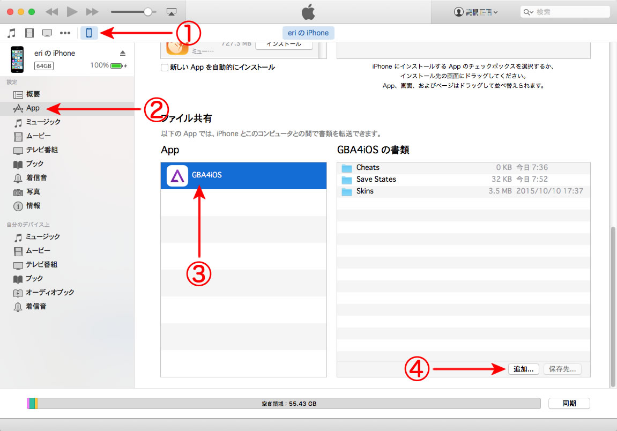Image resolution: width=617 pixels, height=431 pixels.
Task: Click the storage capacity bar
Action: (284, 404)
